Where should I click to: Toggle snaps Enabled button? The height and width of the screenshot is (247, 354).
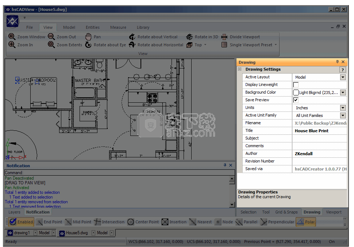(x=21, y=222)
